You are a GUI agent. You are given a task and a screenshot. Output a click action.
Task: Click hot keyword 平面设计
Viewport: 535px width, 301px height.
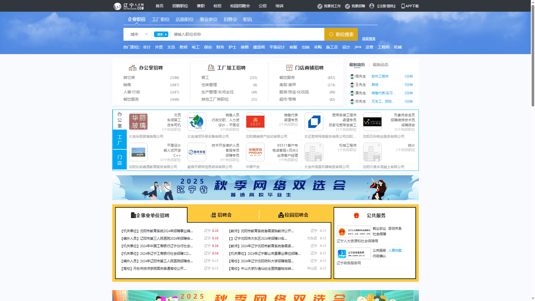[277, 47]
